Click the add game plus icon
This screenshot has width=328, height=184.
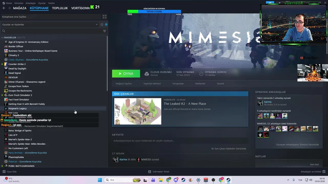pos(4,172)
